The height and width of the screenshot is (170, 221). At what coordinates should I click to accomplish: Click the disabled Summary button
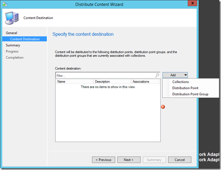[154, 160]
